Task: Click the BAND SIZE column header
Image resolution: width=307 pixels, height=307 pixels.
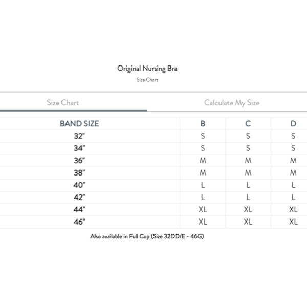Action: click(x=79, y=124)
